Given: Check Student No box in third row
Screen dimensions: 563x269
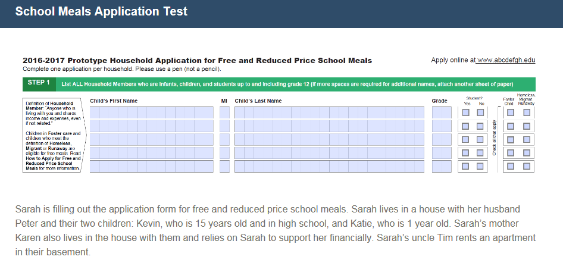Looking at the screenshot, I should [481, 140].
